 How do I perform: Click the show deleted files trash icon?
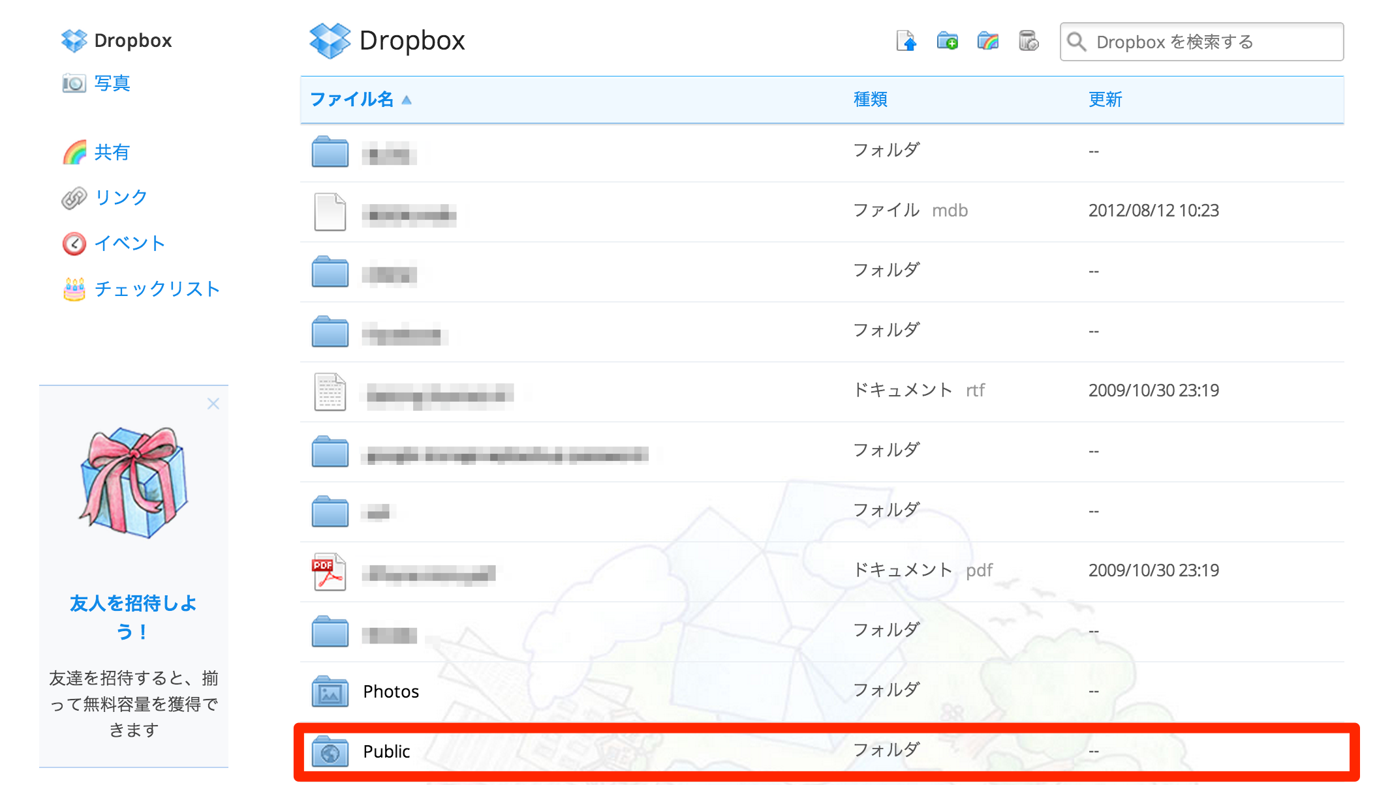1029,41
